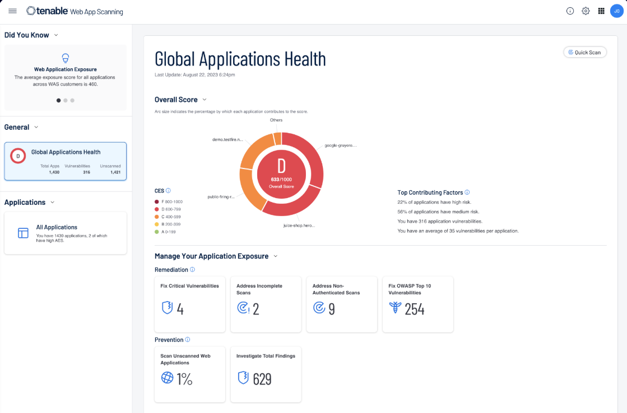627x413 pixels.
Task: Click the Quick Scan button
Action: point(584,53)
